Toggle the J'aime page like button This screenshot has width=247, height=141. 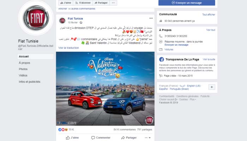coord(66,3)
